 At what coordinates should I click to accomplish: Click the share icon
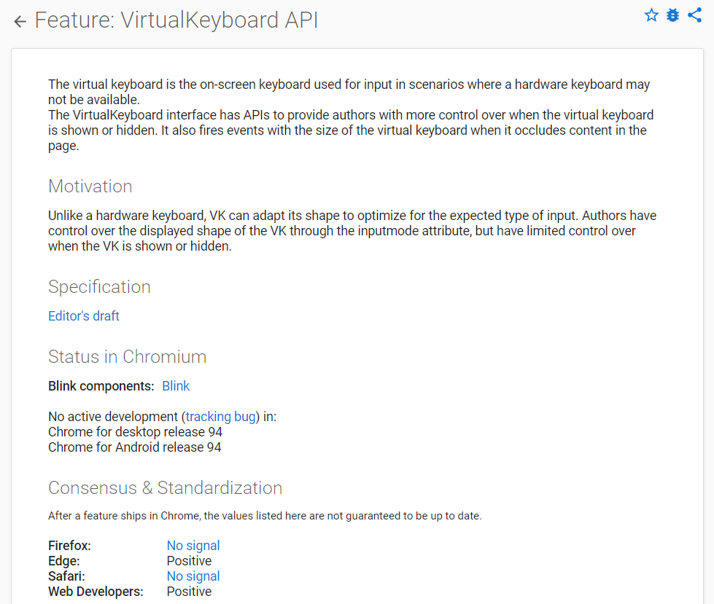point(694,15)
